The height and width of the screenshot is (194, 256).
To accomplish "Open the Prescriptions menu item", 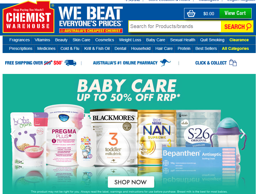I will coord(21,48).
